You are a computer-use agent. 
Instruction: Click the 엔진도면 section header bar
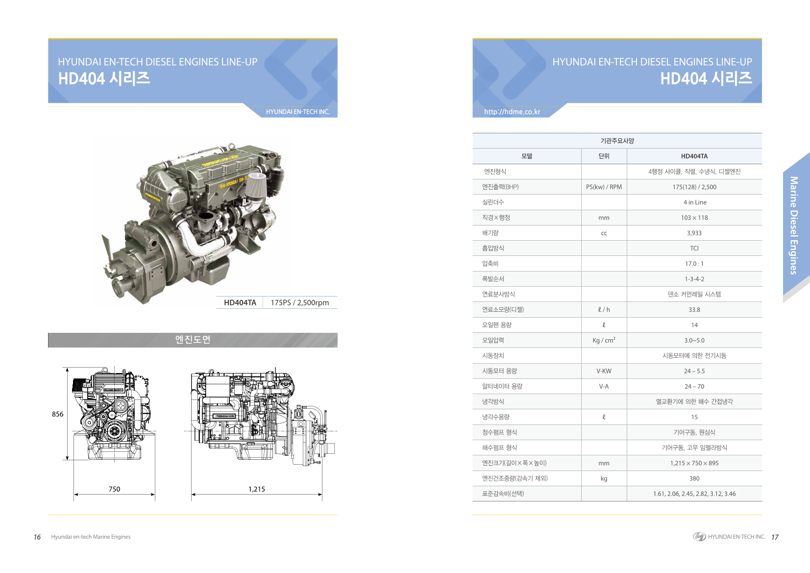193,340
